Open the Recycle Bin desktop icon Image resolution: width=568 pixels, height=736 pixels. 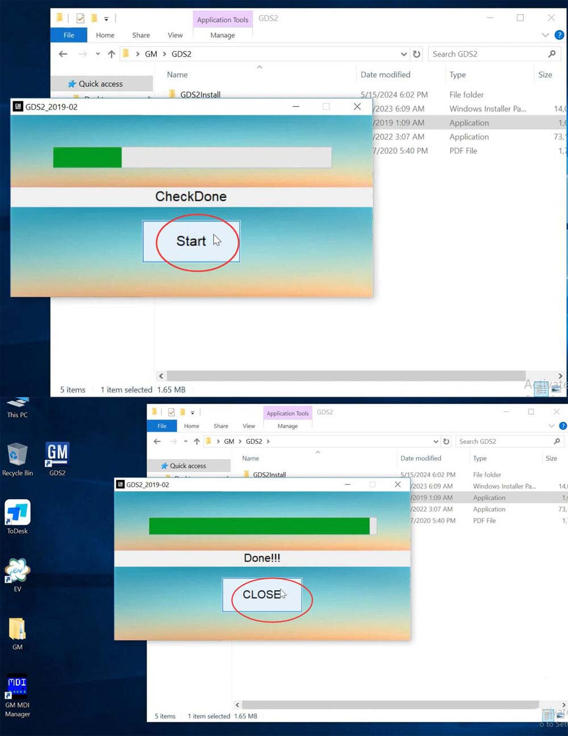point(18,458)
